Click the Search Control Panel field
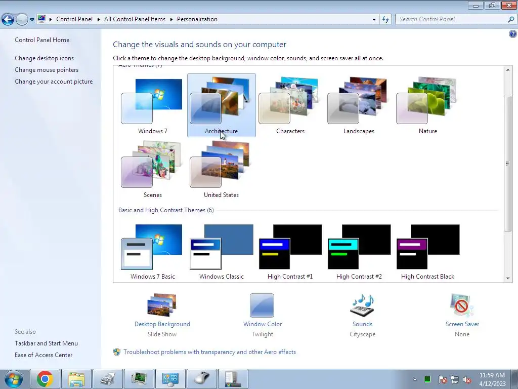The height and width of the screenshot is (389, 518). [452, 19]
